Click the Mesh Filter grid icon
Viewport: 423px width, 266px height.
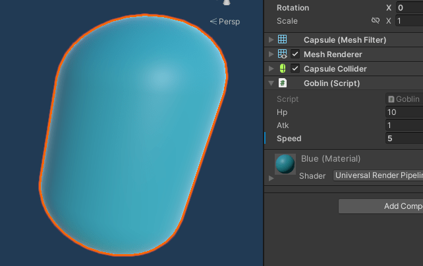[283, 40]
